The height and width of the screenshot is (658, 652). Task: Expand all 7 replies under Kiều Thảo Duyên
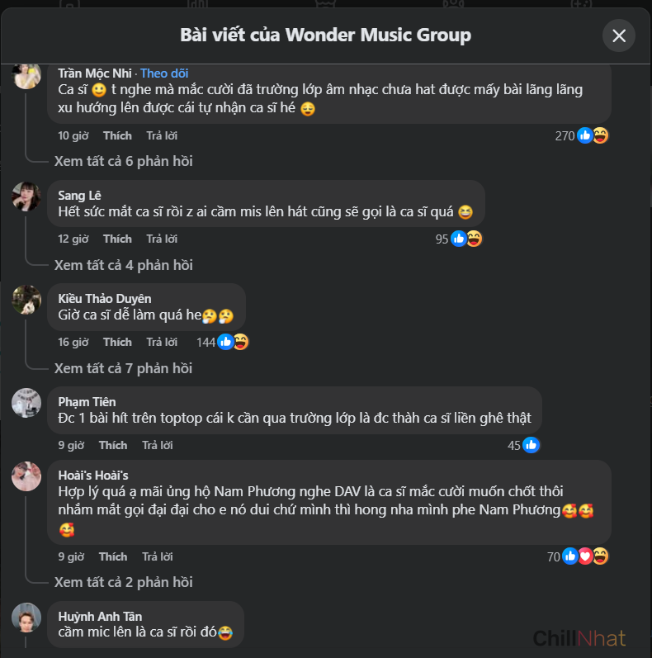tap(123, 368)
